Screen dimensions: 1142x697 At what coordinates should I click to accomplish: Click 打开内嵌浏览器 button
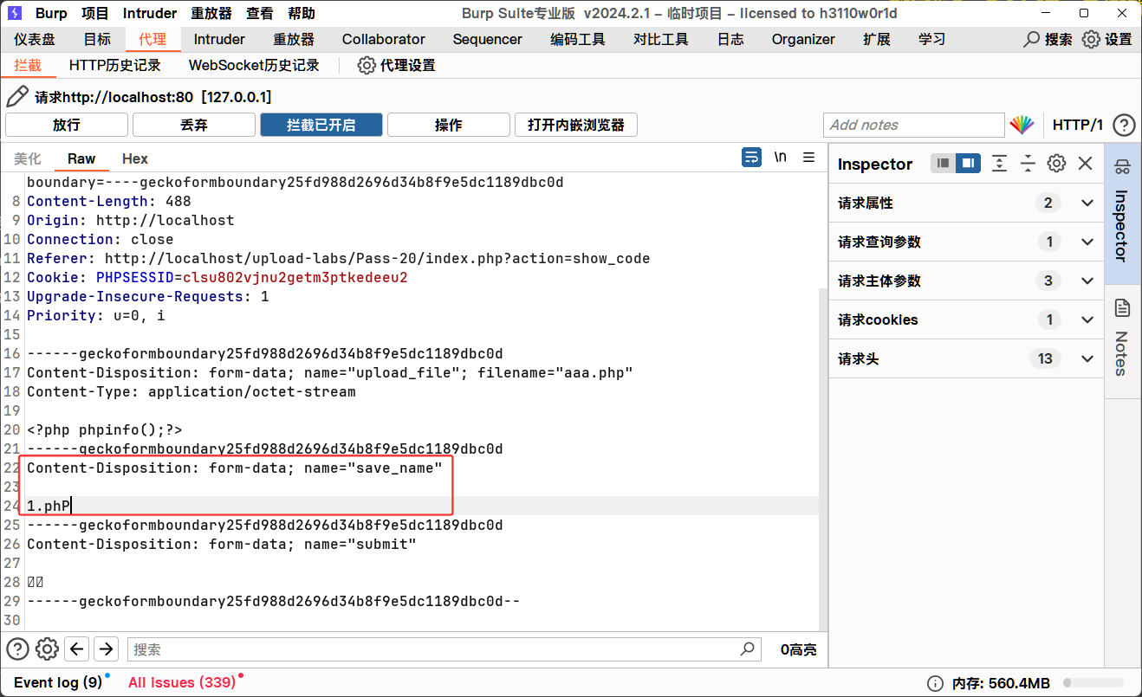tap(576, 125)
